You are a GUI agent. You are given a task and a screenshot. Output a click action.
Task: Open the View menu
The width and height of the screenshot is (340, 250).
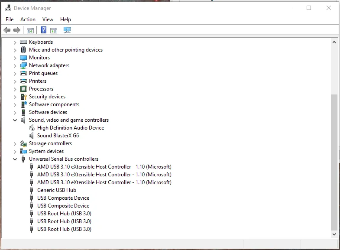[48, 19]
